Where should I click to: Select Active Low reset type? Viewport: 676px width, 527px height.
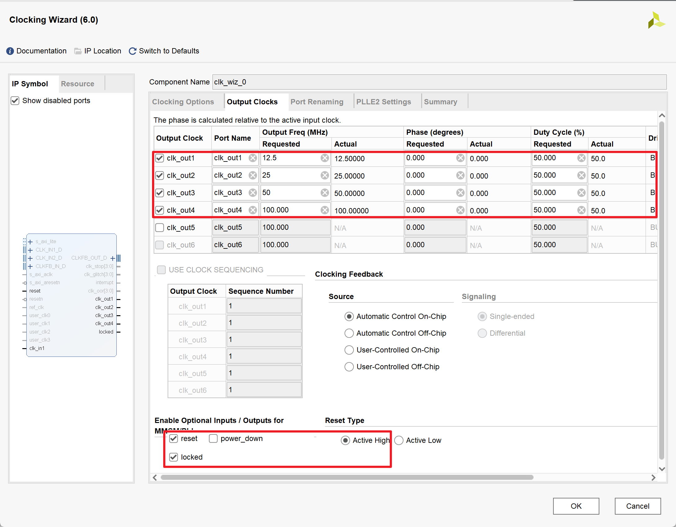point(399,440)
